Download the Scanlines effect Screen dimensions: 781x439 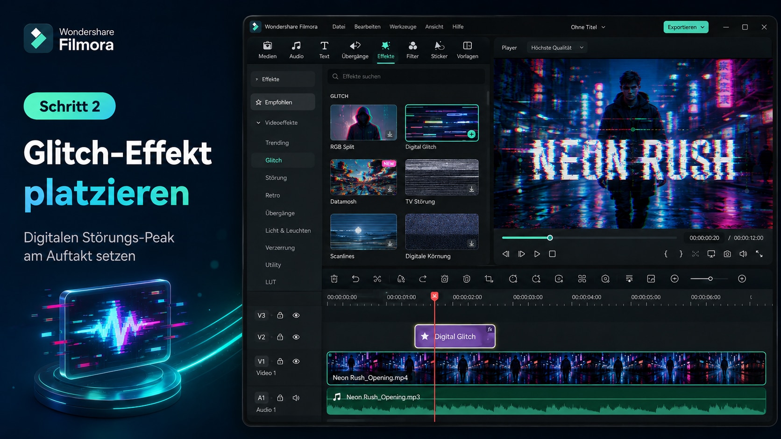point(390,244)
